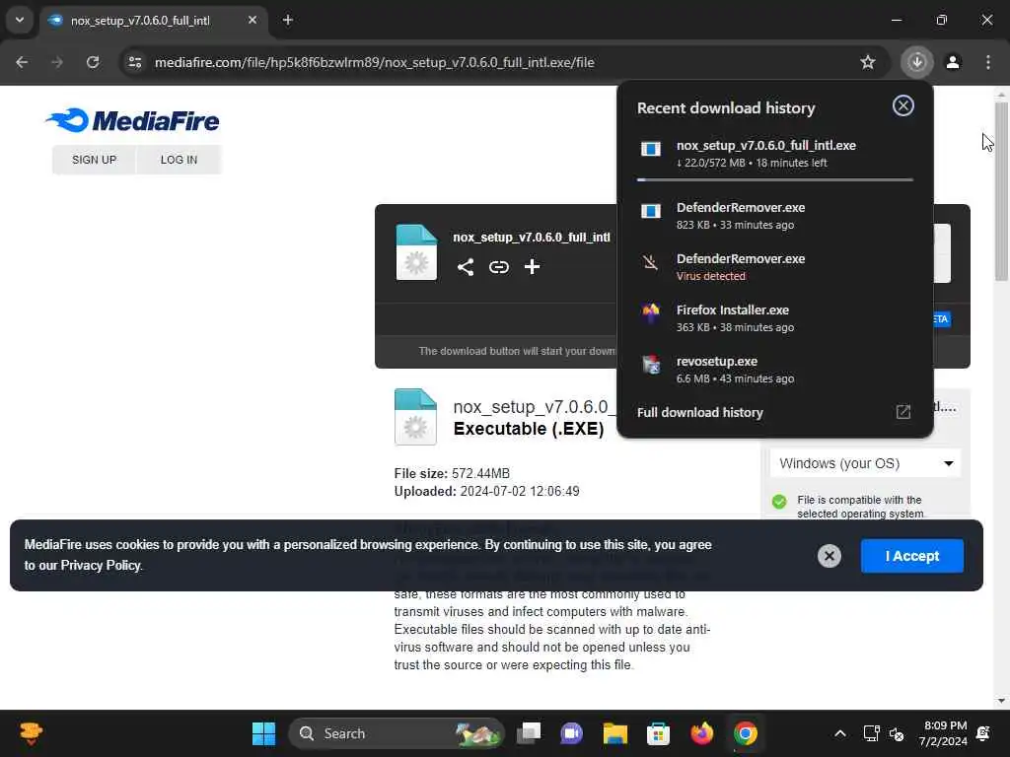This screenshot has width=1010, height=757.
Task: Close the nox_setup browser tab
Action: [x=252, y=20]
